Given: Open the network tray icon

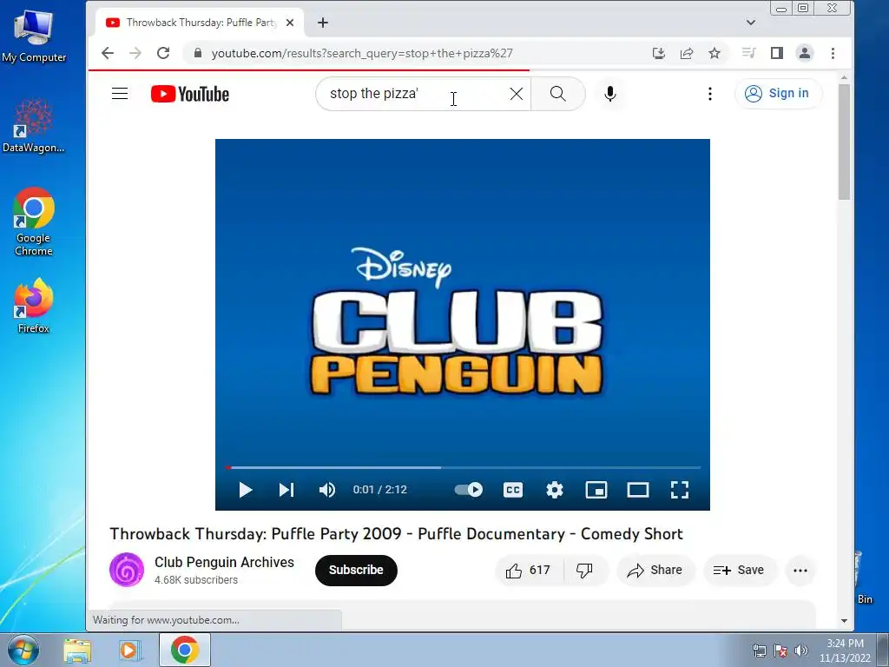Looking at the screenshot, I should 759,650.
